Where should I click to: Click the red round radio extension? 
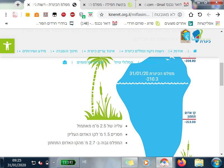pos(64,15)
